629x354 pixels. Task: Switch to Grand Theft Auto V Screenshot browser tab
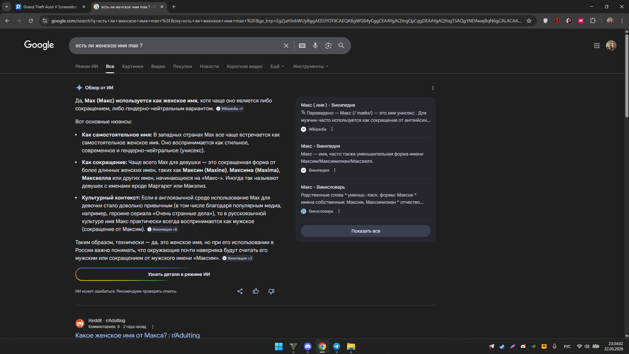[51, 7]
